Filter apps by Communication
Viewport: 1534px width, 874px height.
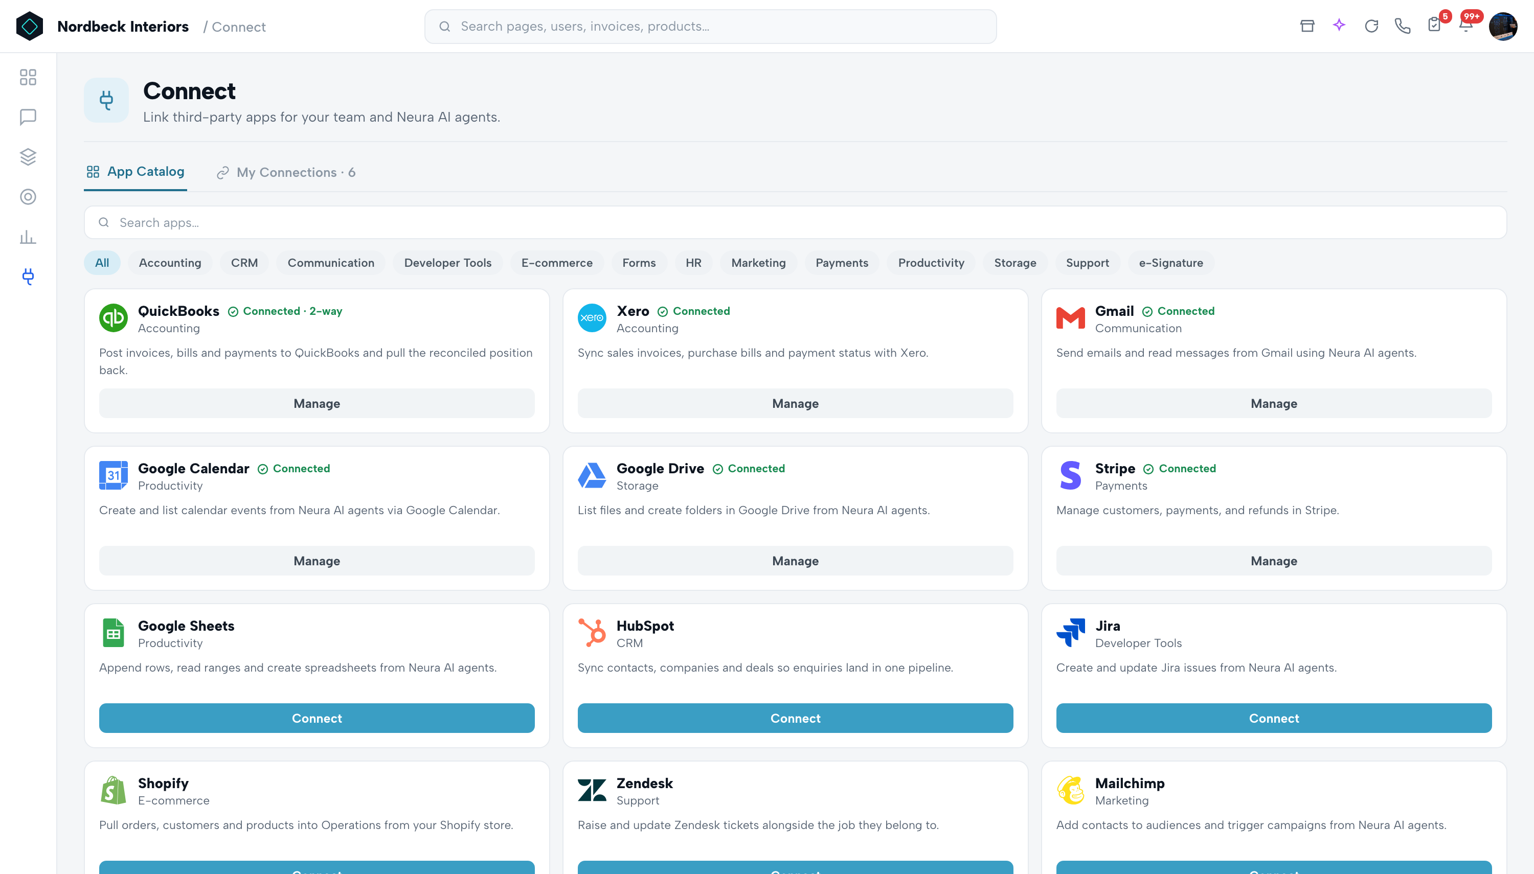coord(331,263)
